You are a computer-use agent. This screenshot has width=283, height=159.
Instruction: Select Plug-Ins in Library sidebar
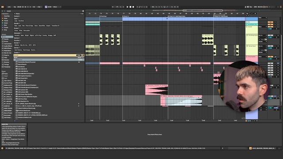(x=7, y=55)
